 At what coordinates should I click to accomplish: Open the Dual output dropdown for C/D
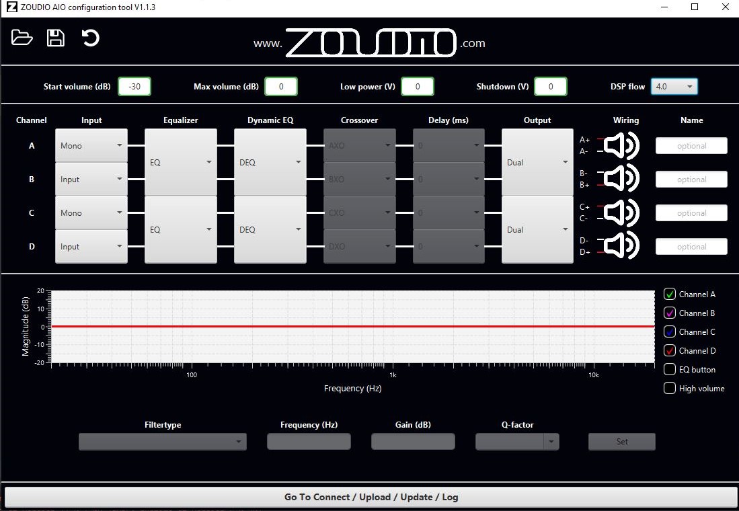coord(537,229)
